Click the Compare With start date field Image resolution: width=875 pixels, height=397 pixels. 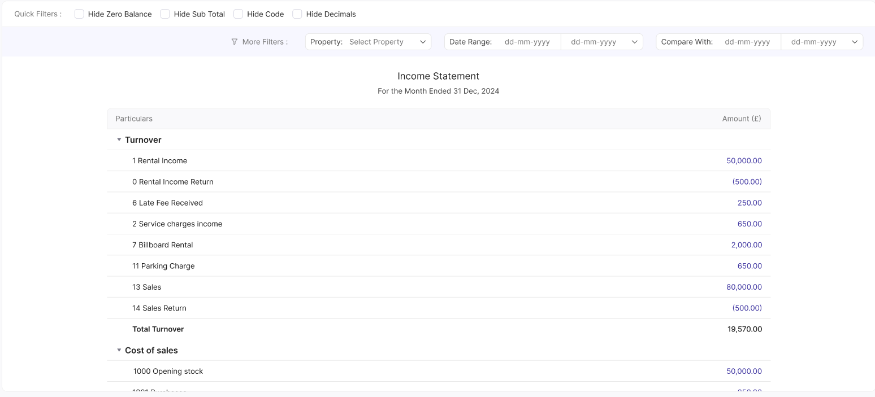(x=747, y=42)
